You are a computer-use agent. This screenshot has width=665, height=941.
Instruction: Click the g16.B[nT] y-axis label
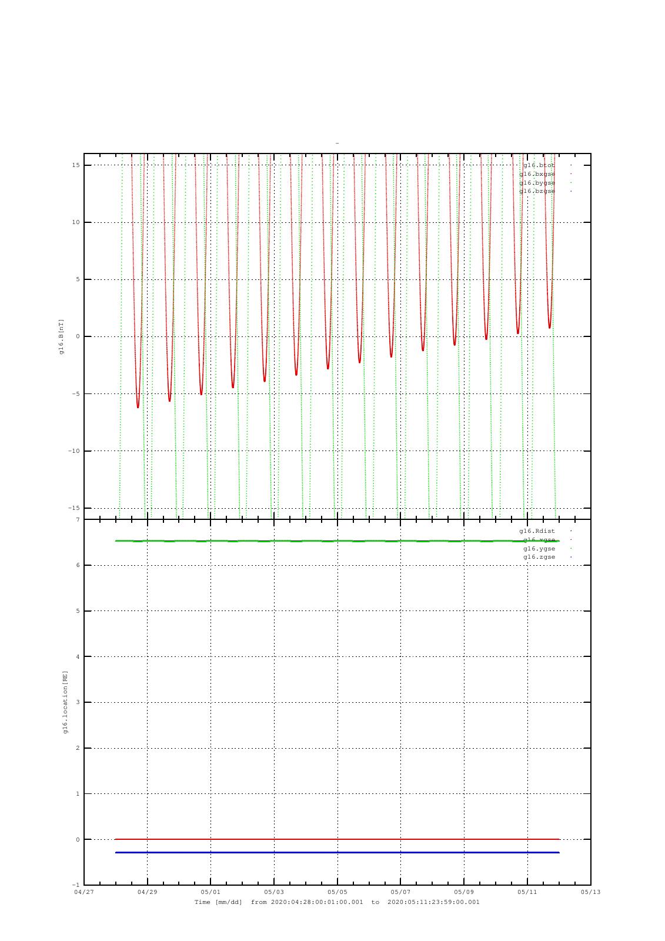coord(61,336)
